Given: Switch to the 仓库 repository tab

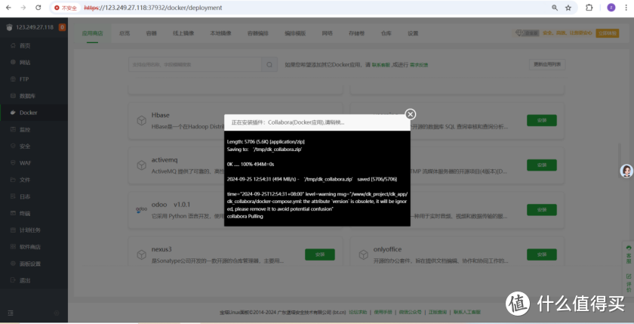Looking at the screenshot, I should coord(386,33).
